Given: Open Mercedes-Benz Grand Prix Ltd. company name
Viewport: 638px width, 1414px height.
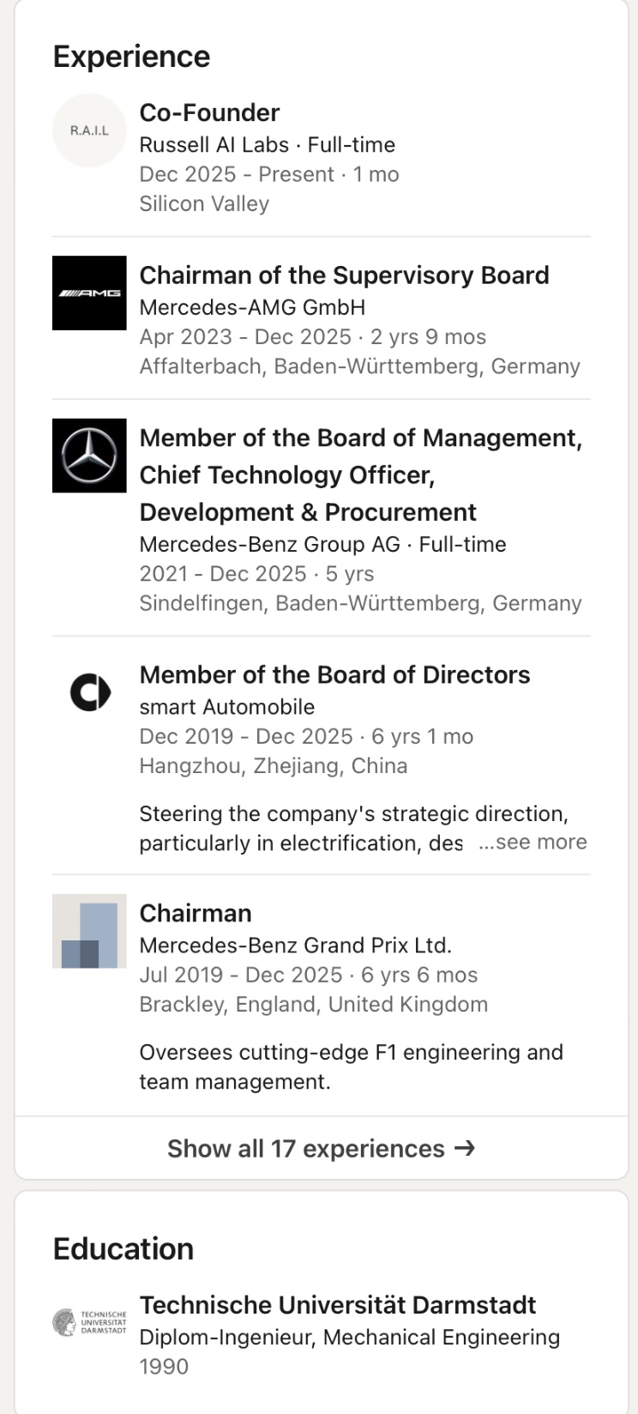Looking at the screenshot, I should 295,946.
